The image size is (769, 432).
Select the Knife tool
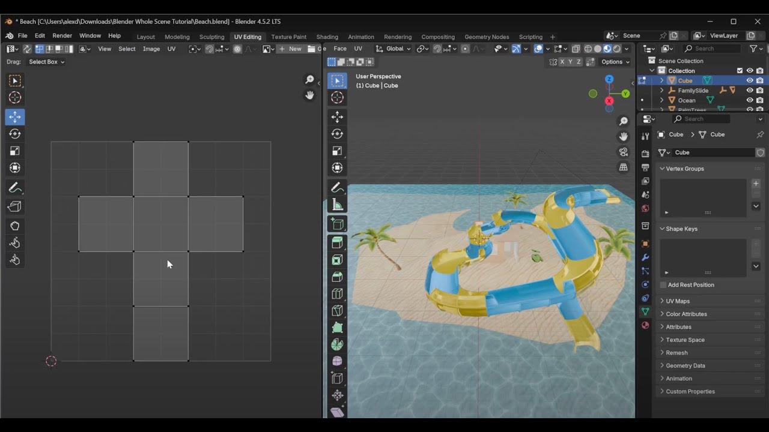coord(337,311)
